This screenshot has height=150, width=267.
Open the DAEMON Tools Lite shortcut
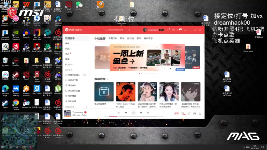pyautogui.click(x=37, y=20)
